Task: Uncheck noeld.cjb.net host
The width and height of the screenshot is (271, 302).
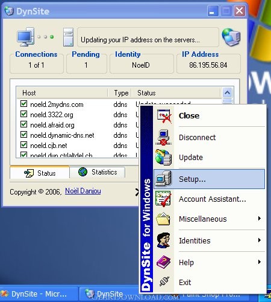Action: [x=23, y=145]
